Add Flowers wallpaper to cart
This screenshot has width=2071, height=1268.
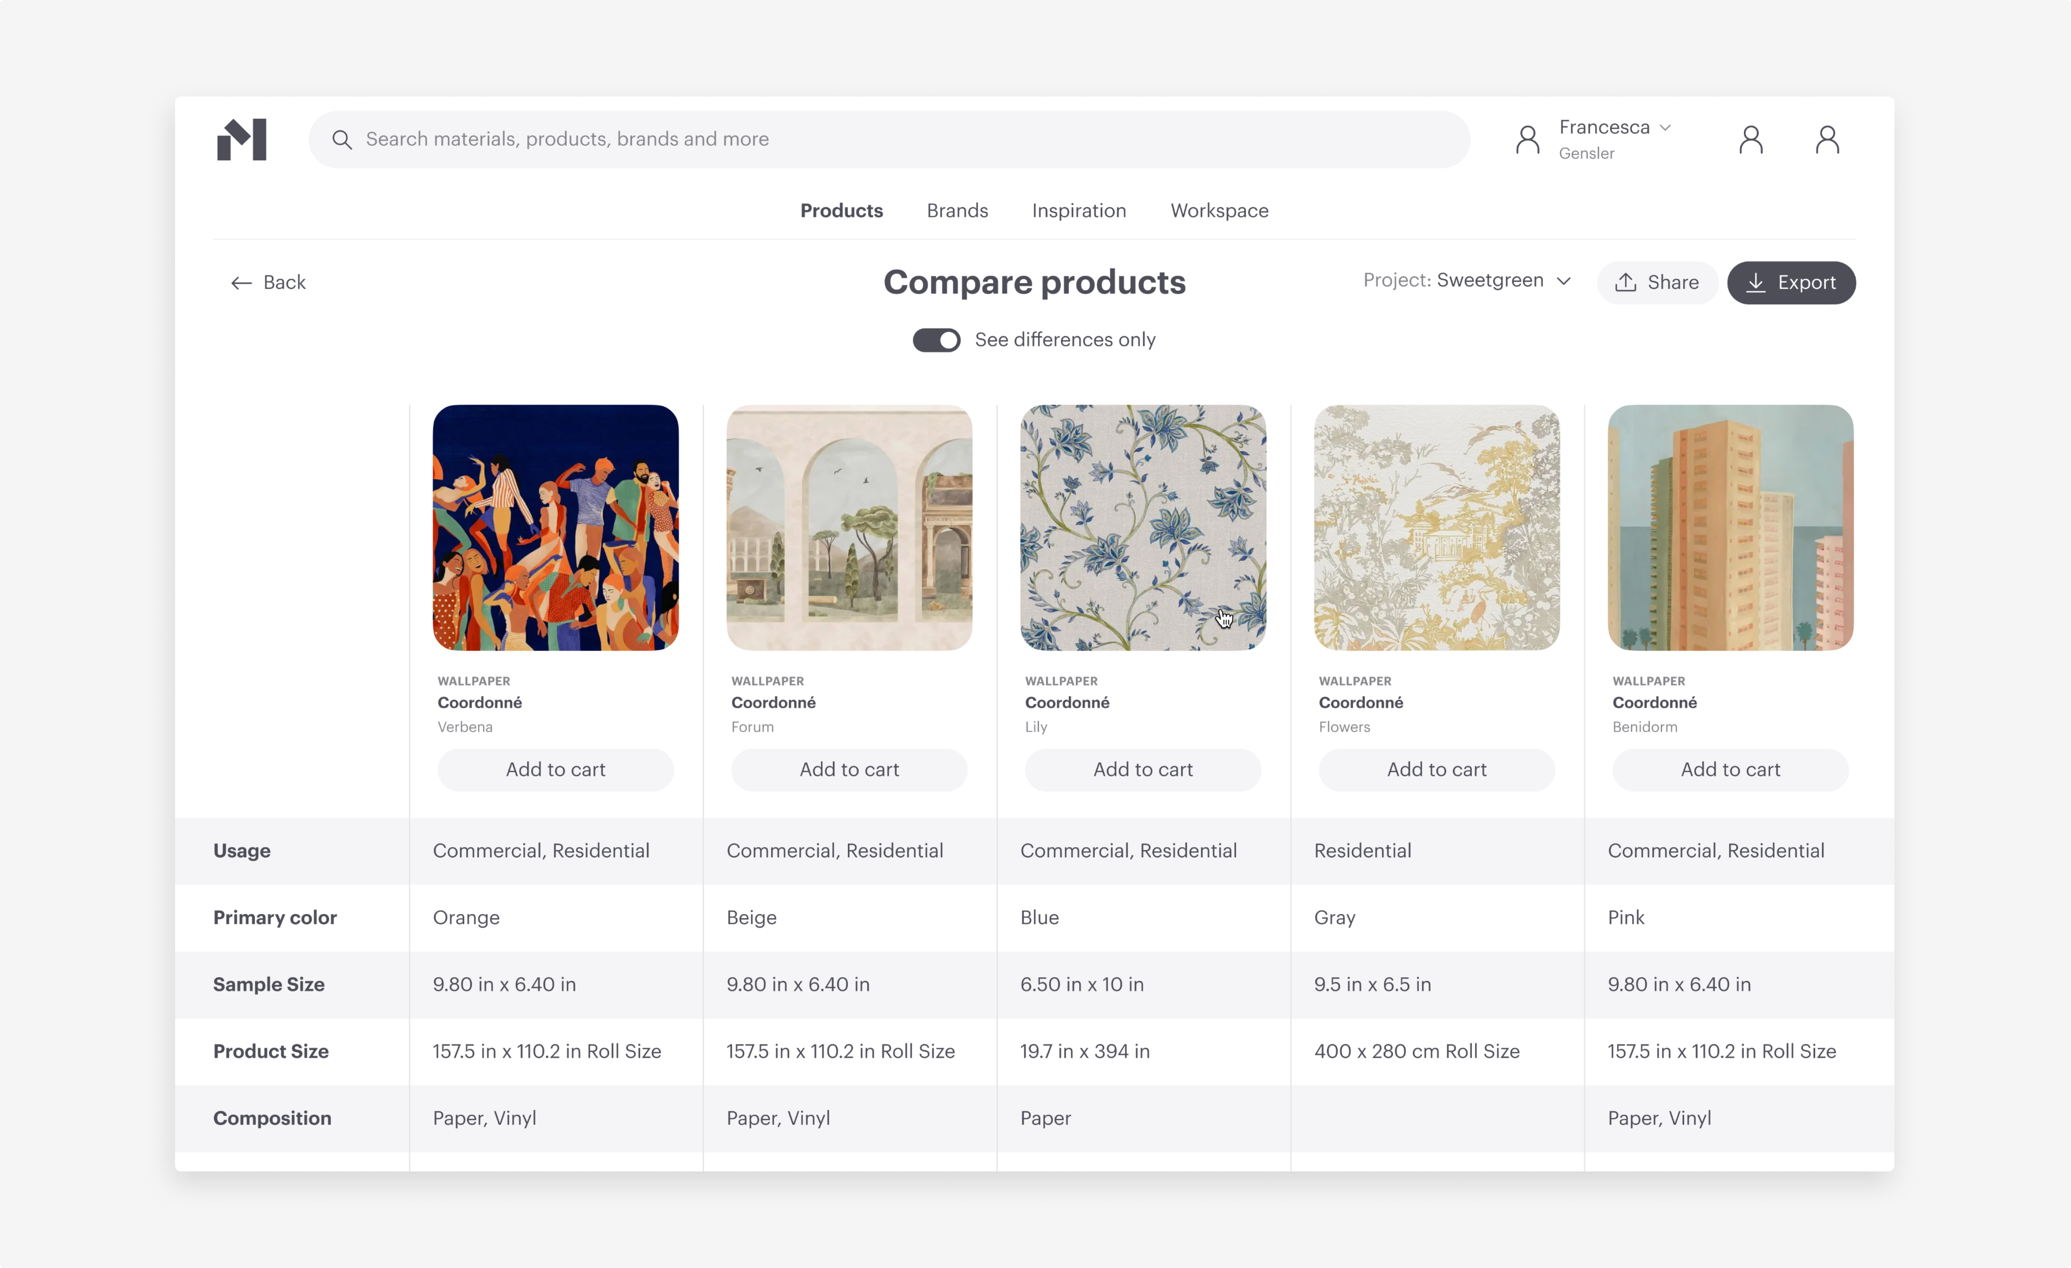click(x=1436, y=769)
